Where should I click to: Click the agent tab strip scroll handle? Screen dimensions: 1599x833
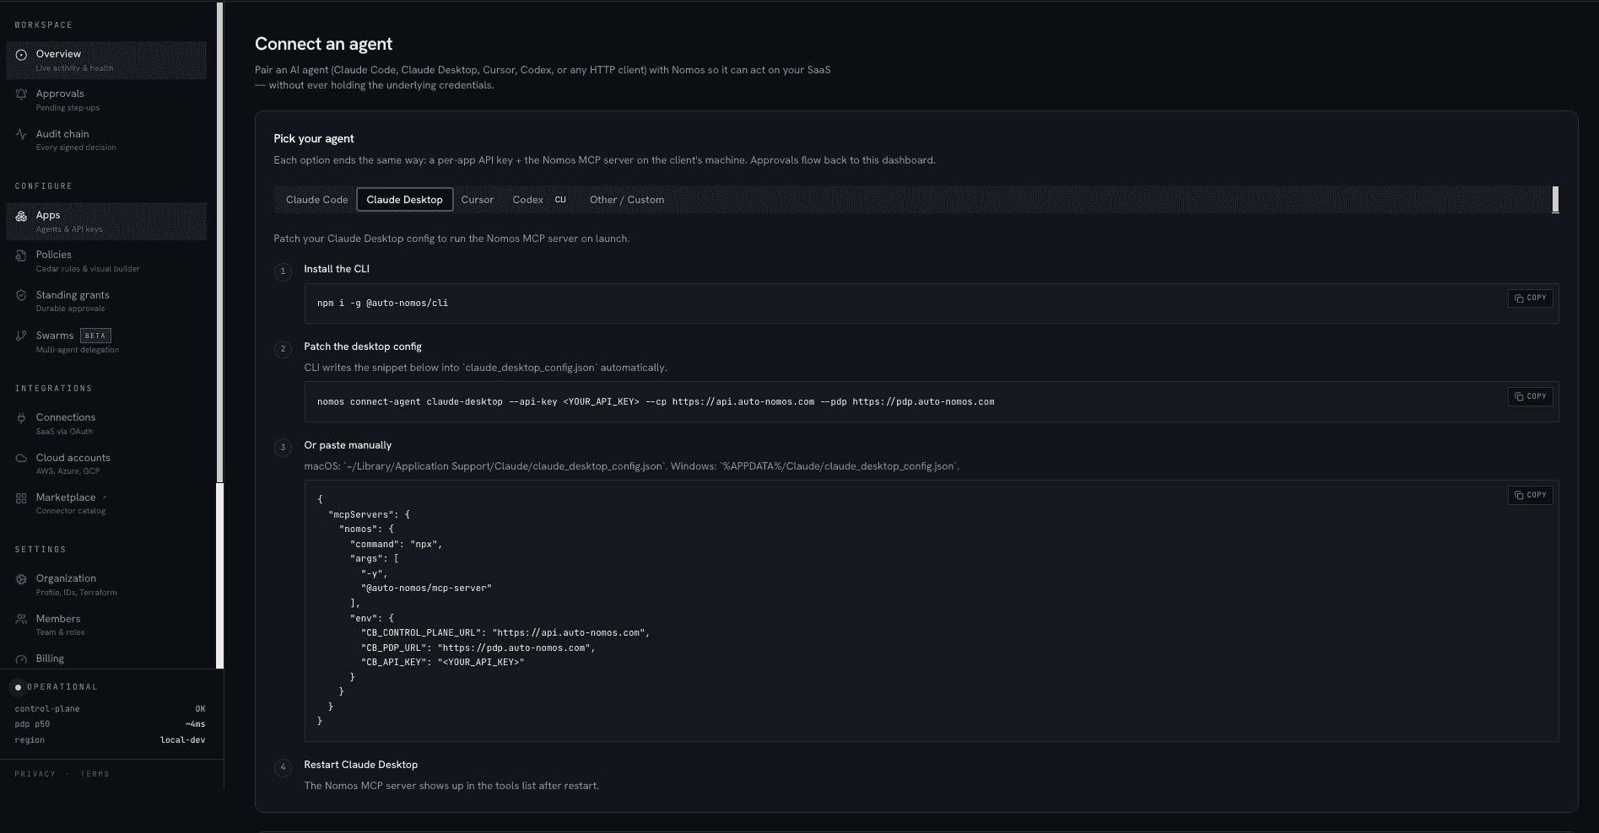[x=1555, y=200]
